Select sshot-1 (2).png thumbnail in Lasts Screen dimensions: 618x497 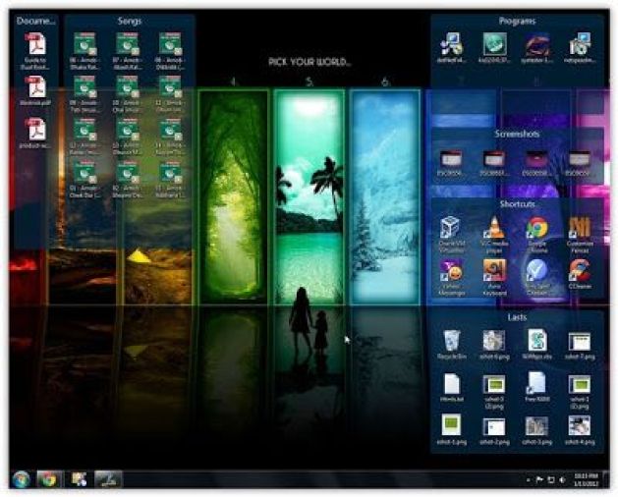coord(580,391)
